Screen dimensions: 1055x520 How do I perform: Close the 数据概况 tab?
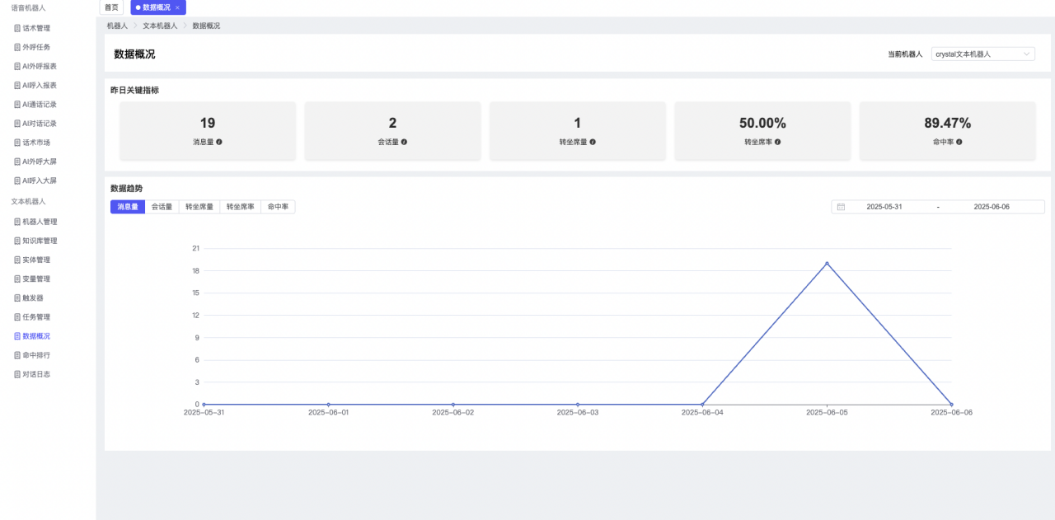pos(177,7)
